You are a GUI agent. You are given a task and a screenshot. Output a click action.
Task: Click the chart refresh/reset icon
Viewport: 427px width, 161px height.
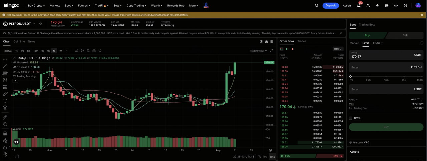100,51
